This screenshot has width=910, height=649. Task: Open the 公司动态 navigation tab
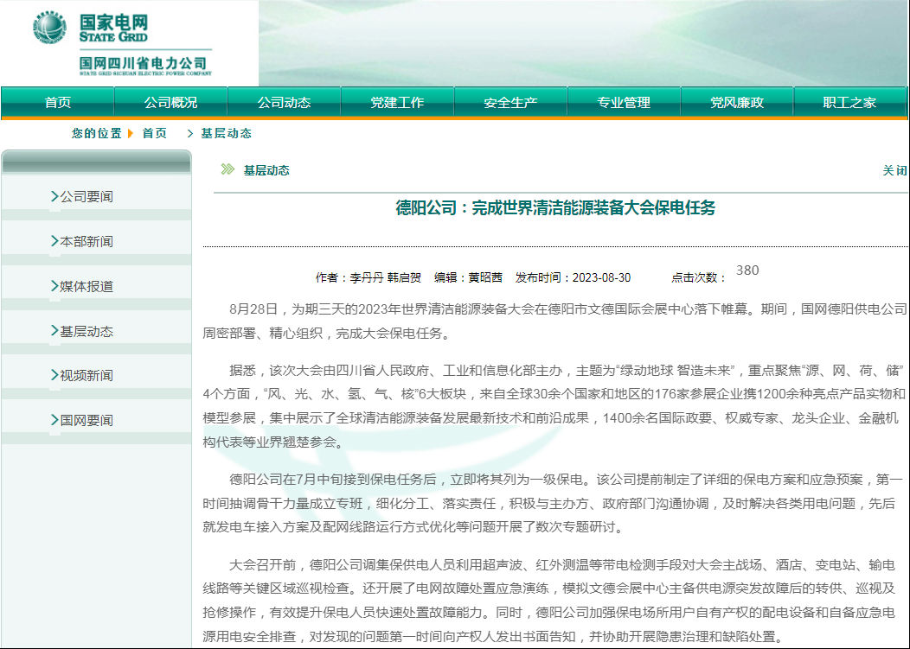pos(284,103)
